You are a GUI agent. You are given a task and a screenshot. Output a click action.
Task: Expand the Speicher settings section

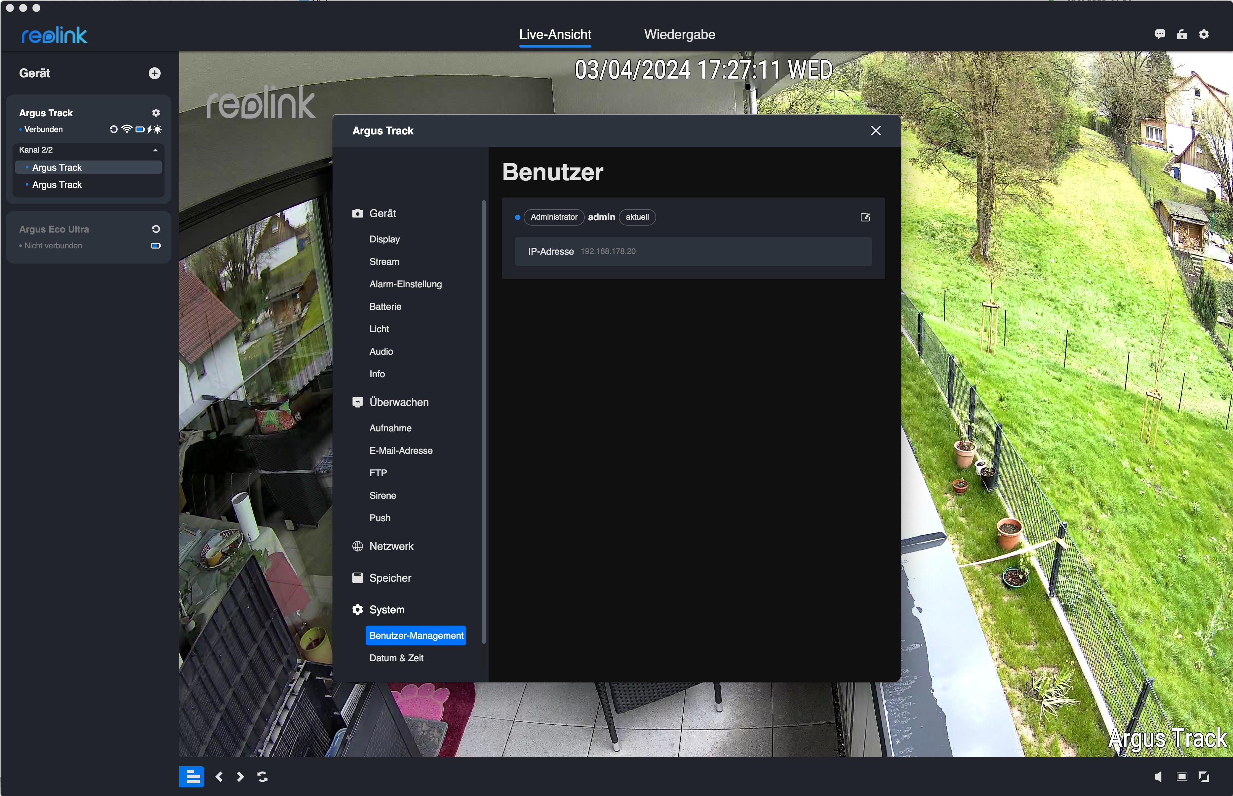point(390,578)
